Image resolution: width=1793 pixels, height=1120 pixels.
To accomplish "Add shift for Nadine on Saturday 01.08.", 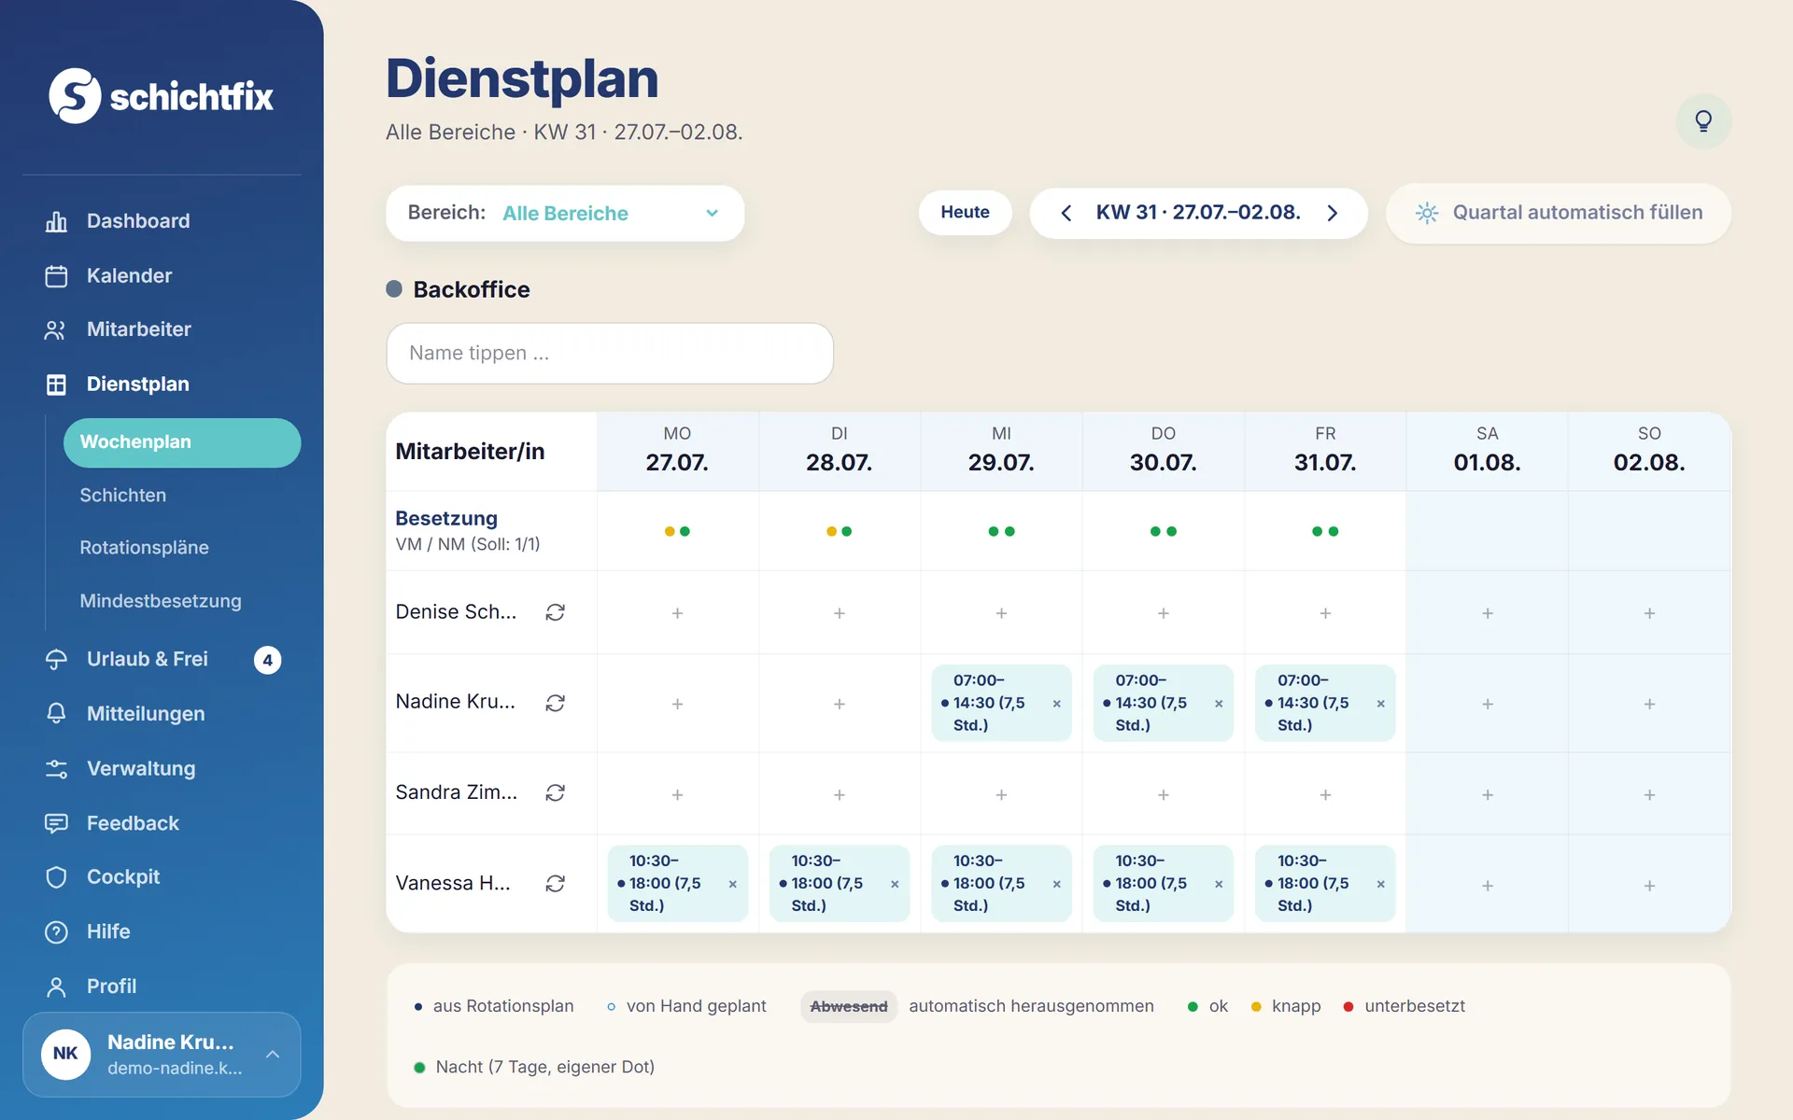I will point(1488,704).
